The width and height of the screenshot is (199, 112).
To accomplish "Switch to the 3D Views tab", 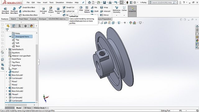I will tap(28, 108).
